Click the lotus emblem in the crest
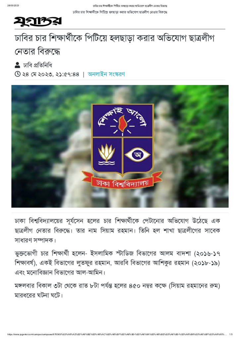Viewport: 240px width, 340px height. [x=107, y=154]
